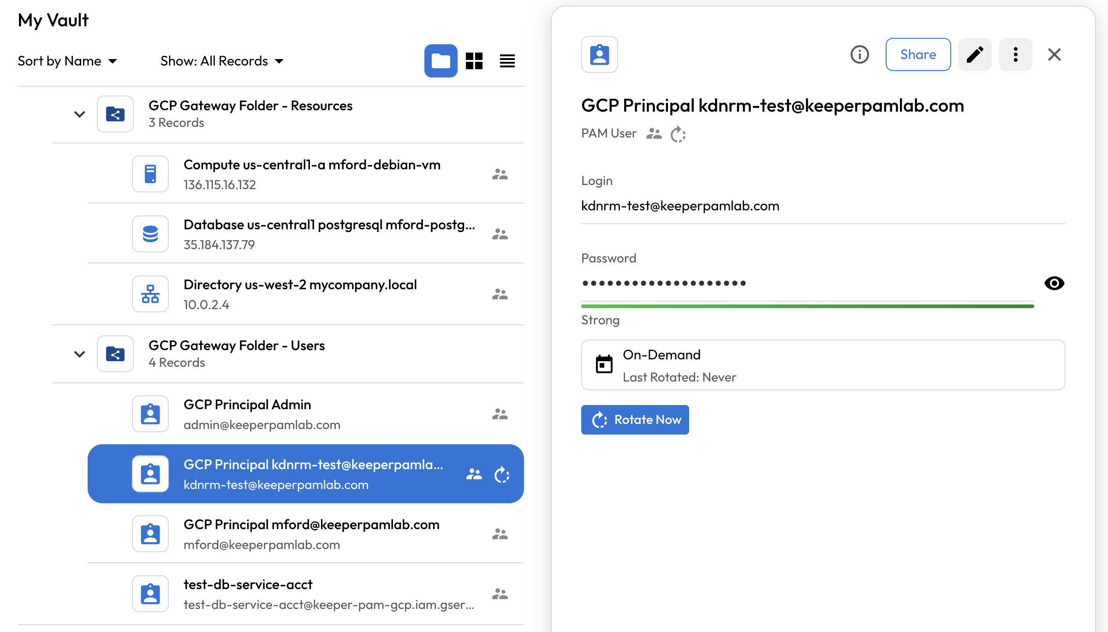This screenshot has width=1108, height=632.
Task: Click the Share button
Action: [x=917, y=54]
